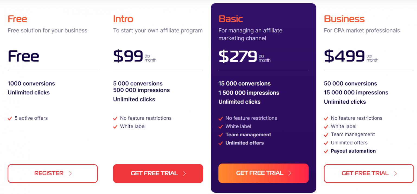Click the arrow icon in the REGISTER button

70,173
